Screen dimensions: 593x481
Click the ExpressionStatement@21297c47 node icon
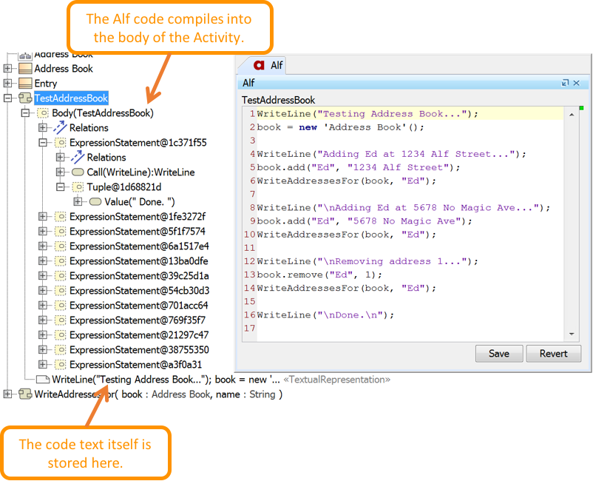point(60,335)
